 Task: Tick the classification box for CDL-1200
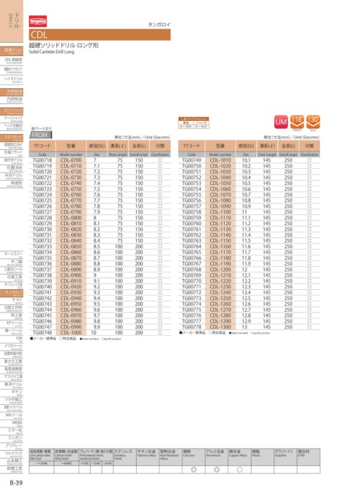click(310, 269)
